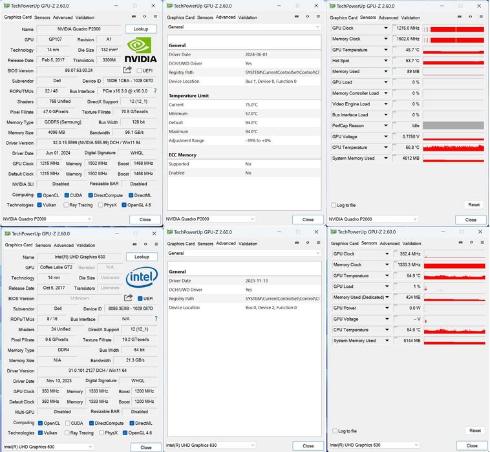Open hamburger menu in NVIDIA Graphics Card window
The image size is (490, 452).
[155, 16]
